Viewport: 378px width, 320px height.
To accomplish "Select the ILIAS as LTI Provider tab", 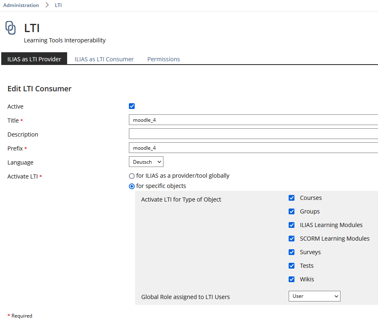I will 34,59.
